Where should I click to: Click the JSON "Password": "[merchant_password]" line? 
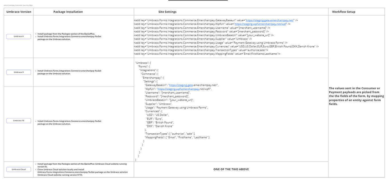(x=167, y=96)
